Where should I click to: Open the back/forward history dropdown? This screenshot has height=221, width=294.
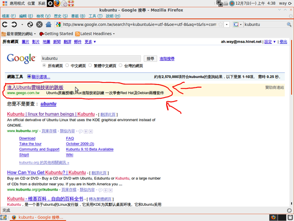(x=22, y=25)
